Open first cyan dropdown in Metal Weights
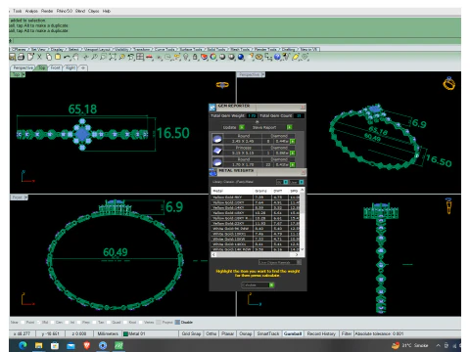Viewport: 470px width, 352px height. 286,182
